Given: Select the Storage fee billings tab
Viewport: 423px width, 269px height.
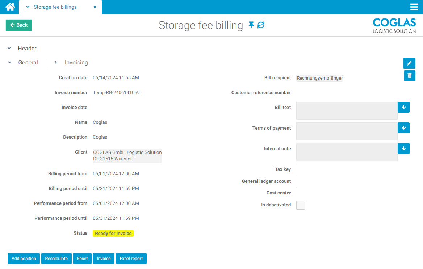Looking at the screenshot, I should click(55, 7).
